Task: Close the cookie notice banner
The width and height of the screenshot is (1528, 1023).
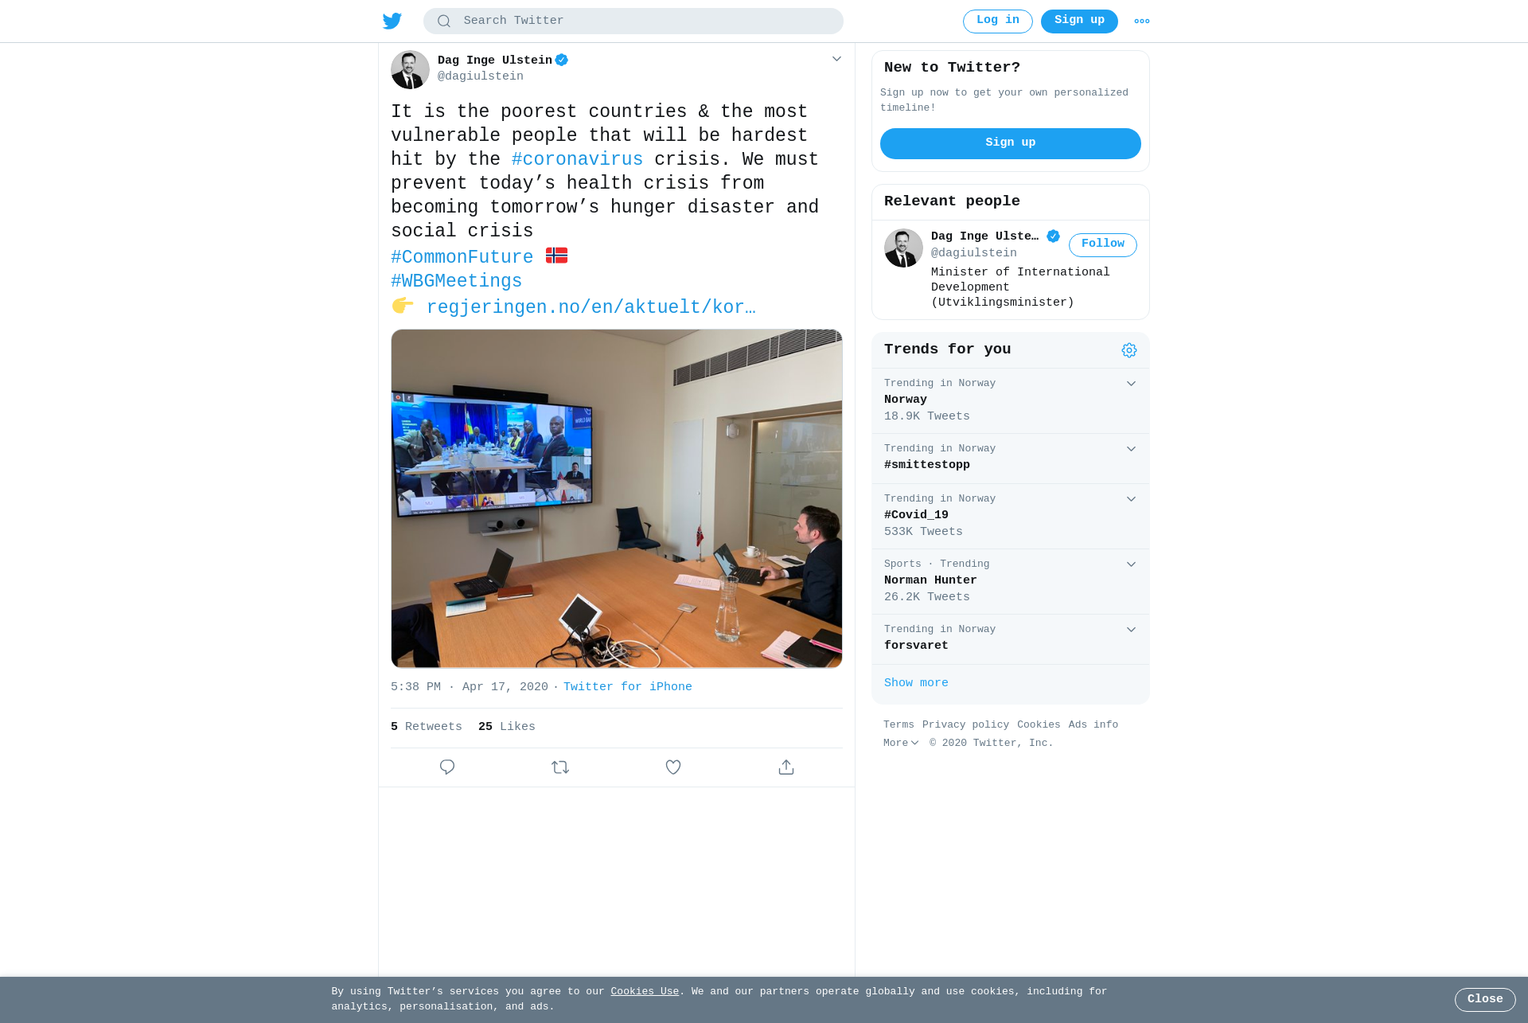Action: 1485,1000
